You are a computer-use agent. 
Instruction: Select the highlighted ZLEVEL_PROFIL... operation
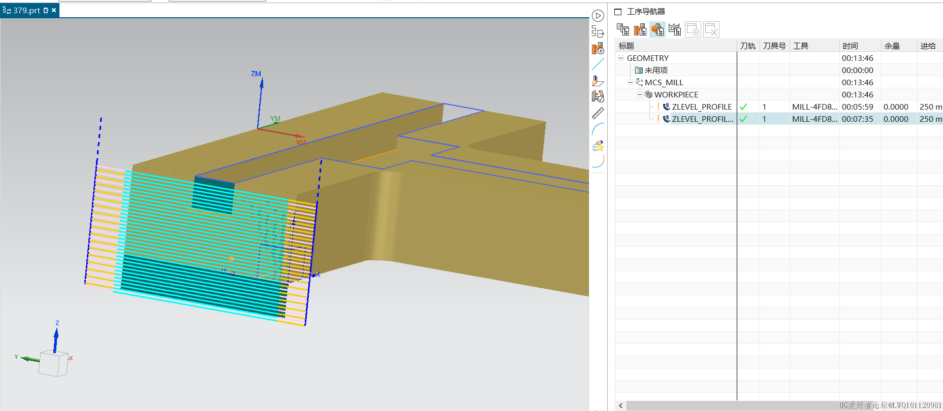coord(779,119)
